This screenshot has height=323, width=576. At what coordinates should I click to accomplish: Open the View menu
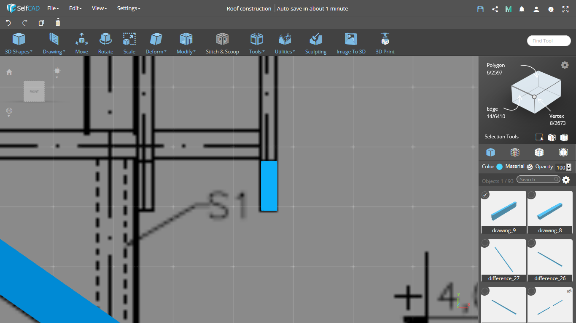click(x=100, y=8)
